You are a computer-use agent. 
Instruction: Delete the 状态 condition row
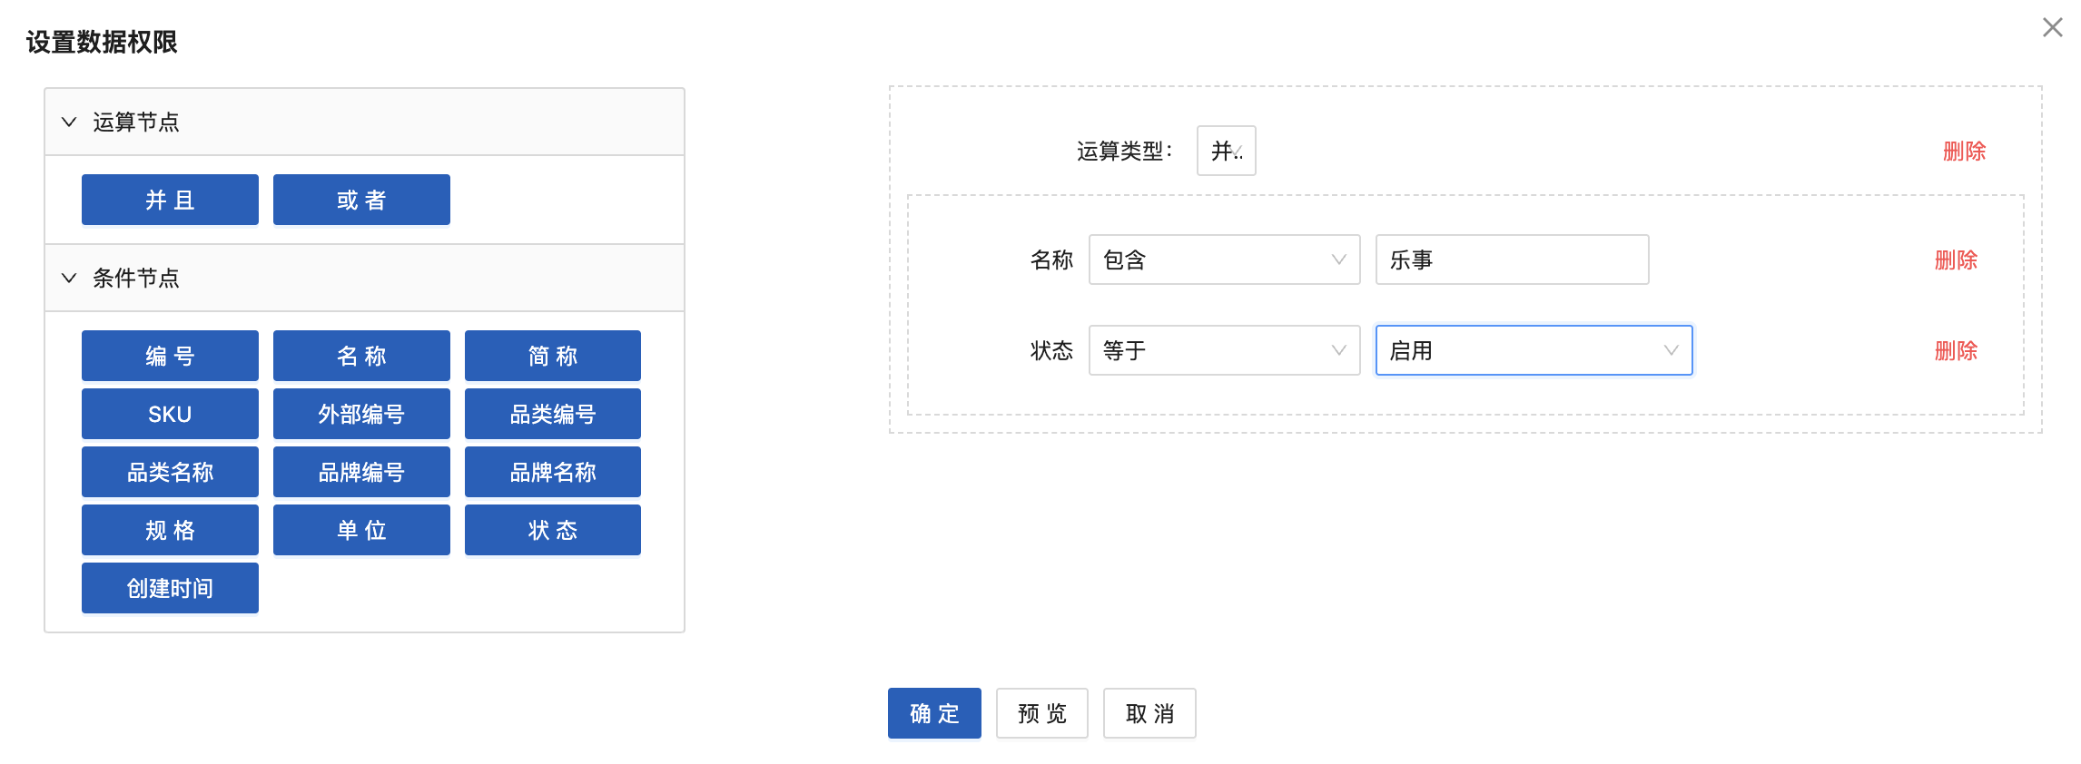[1956, 350]
